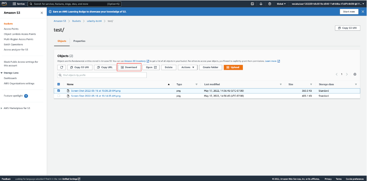
Task: Click file icon of 10.14.03 AM.png
Action: coord(68,96)
